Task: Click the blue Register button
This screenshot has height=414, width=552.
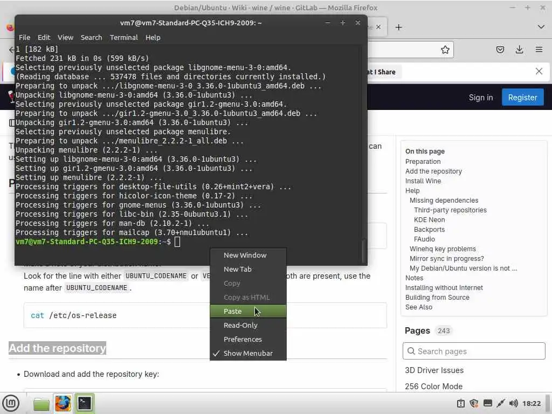Action: [522, 98]
